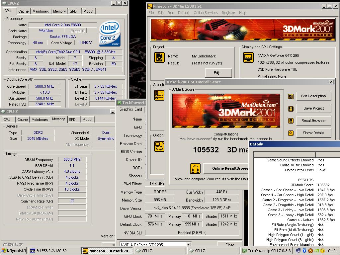Open Register menu in 3DMark2001
340x255 pixels.
click(228, 13)
